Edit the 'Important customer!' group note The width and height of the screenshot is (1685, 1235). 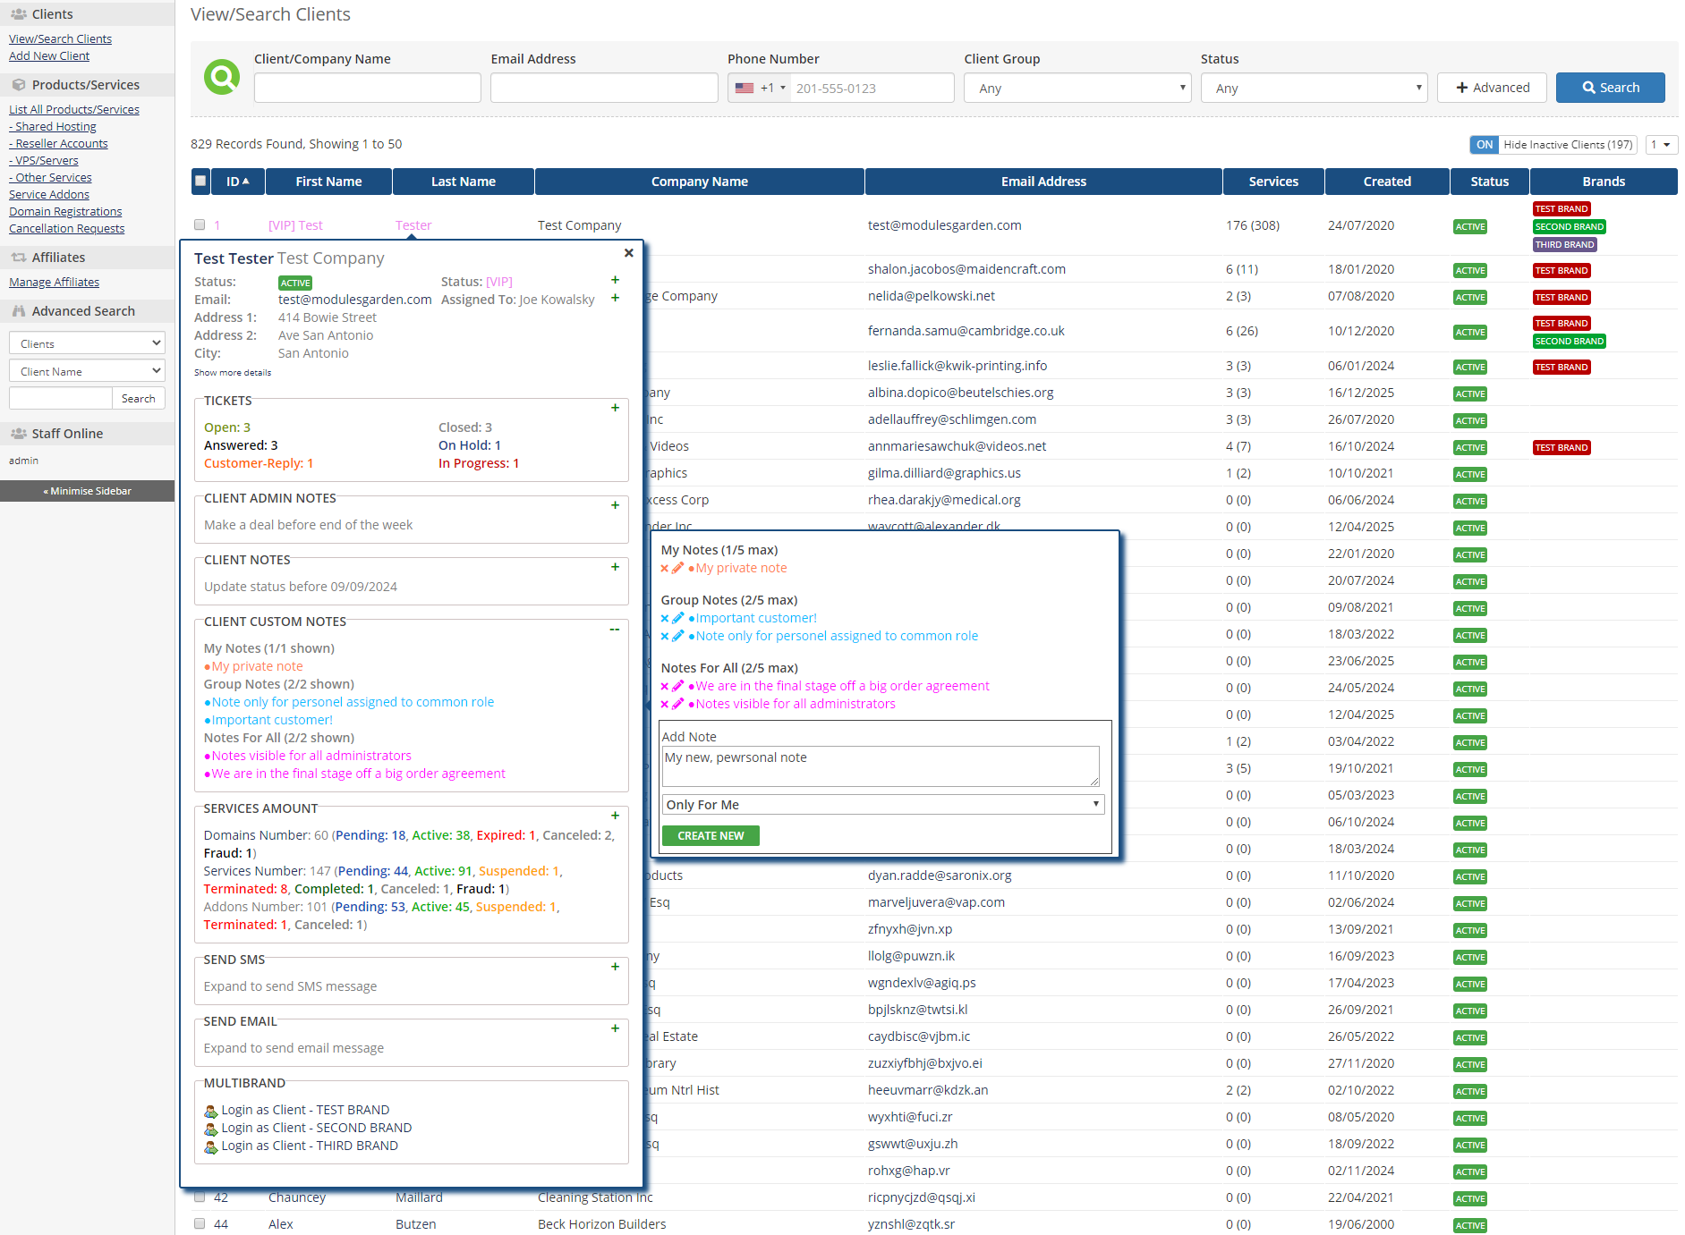tap(678, 619)
